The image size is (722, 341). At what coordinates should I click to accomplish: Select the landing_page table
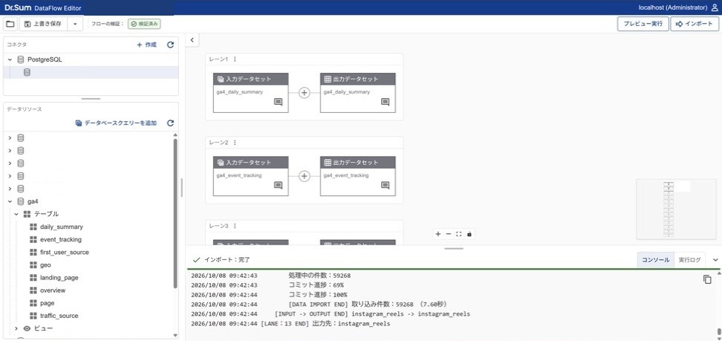(59, 277)
